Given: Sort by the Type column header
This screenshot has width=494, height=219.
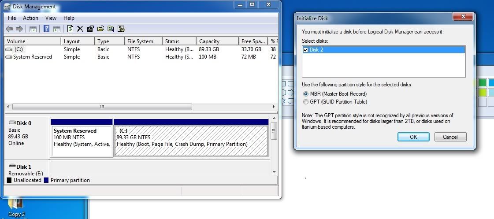Looking at the screenshot, I should (109, 41).
